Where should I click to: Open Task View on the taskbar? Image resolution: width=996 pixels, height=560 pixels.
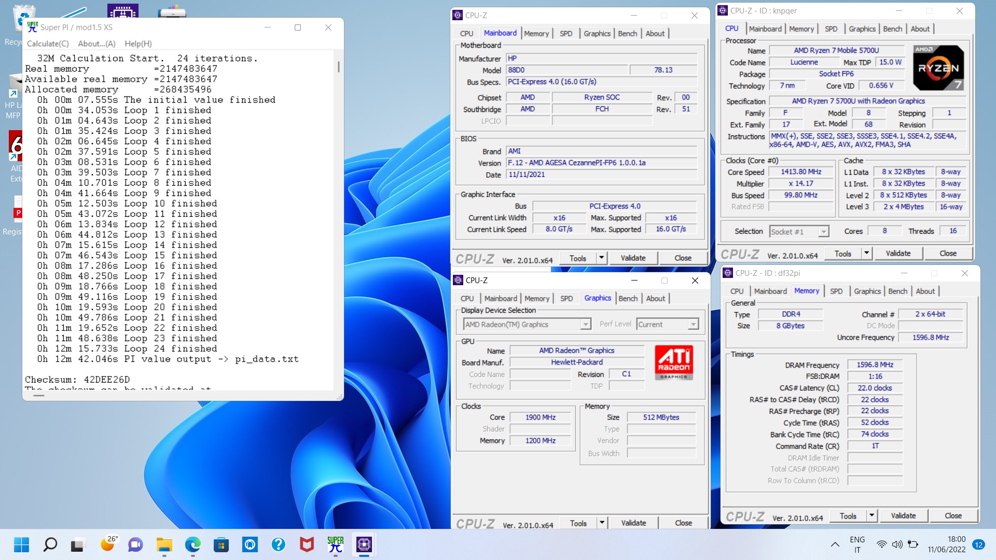[78, 544]
